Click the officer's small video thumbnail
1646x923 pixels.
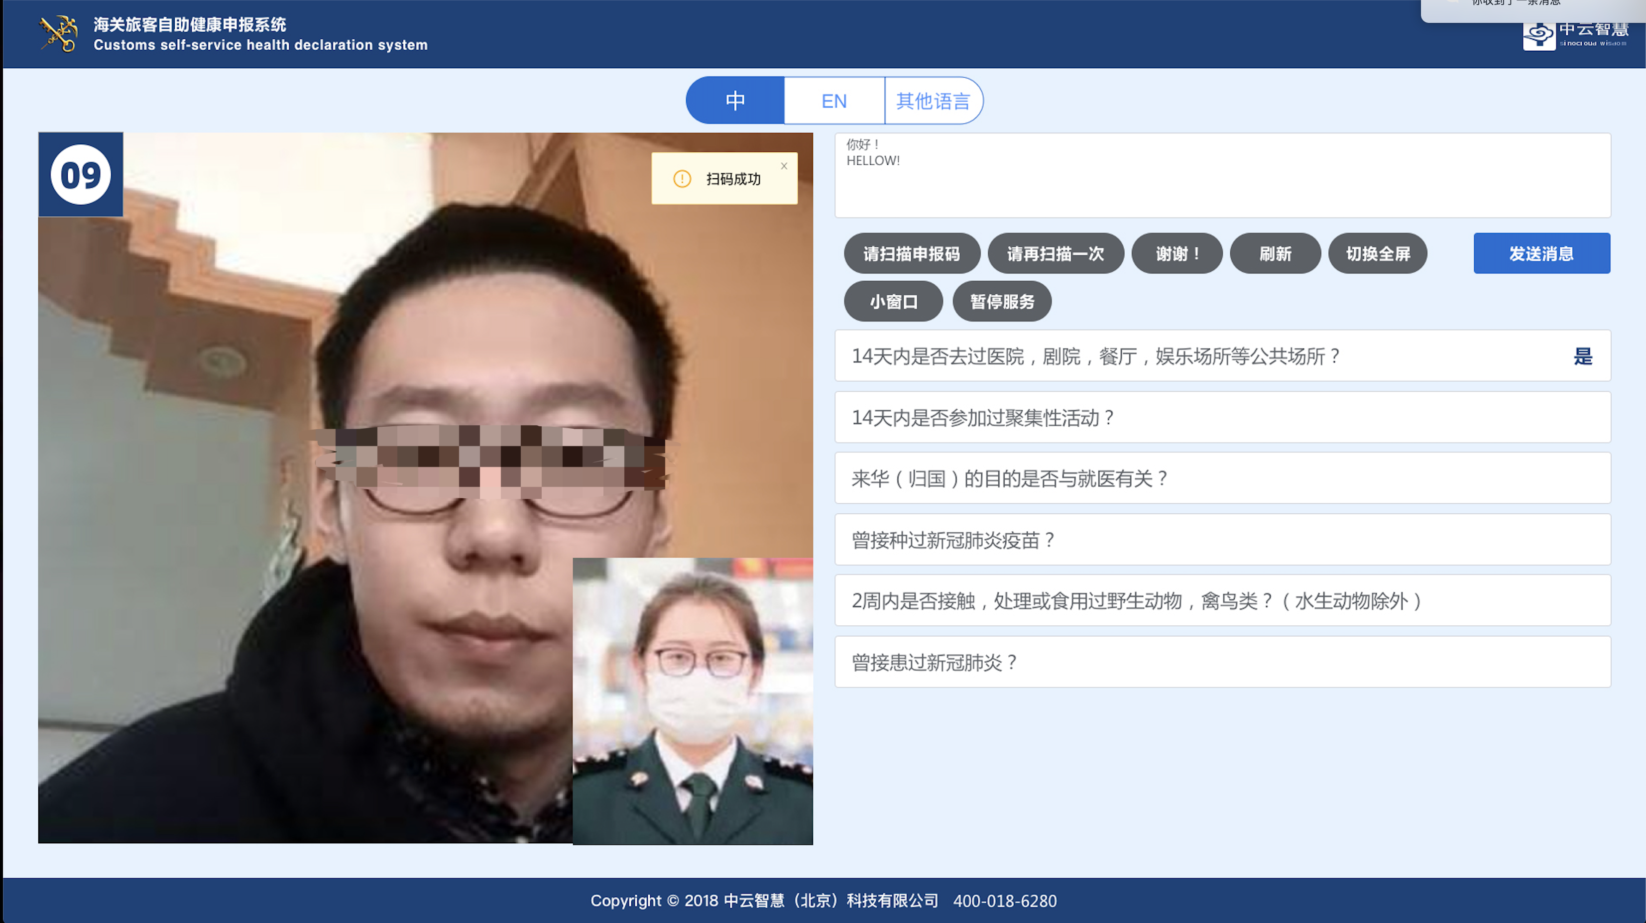pos(693,701)
